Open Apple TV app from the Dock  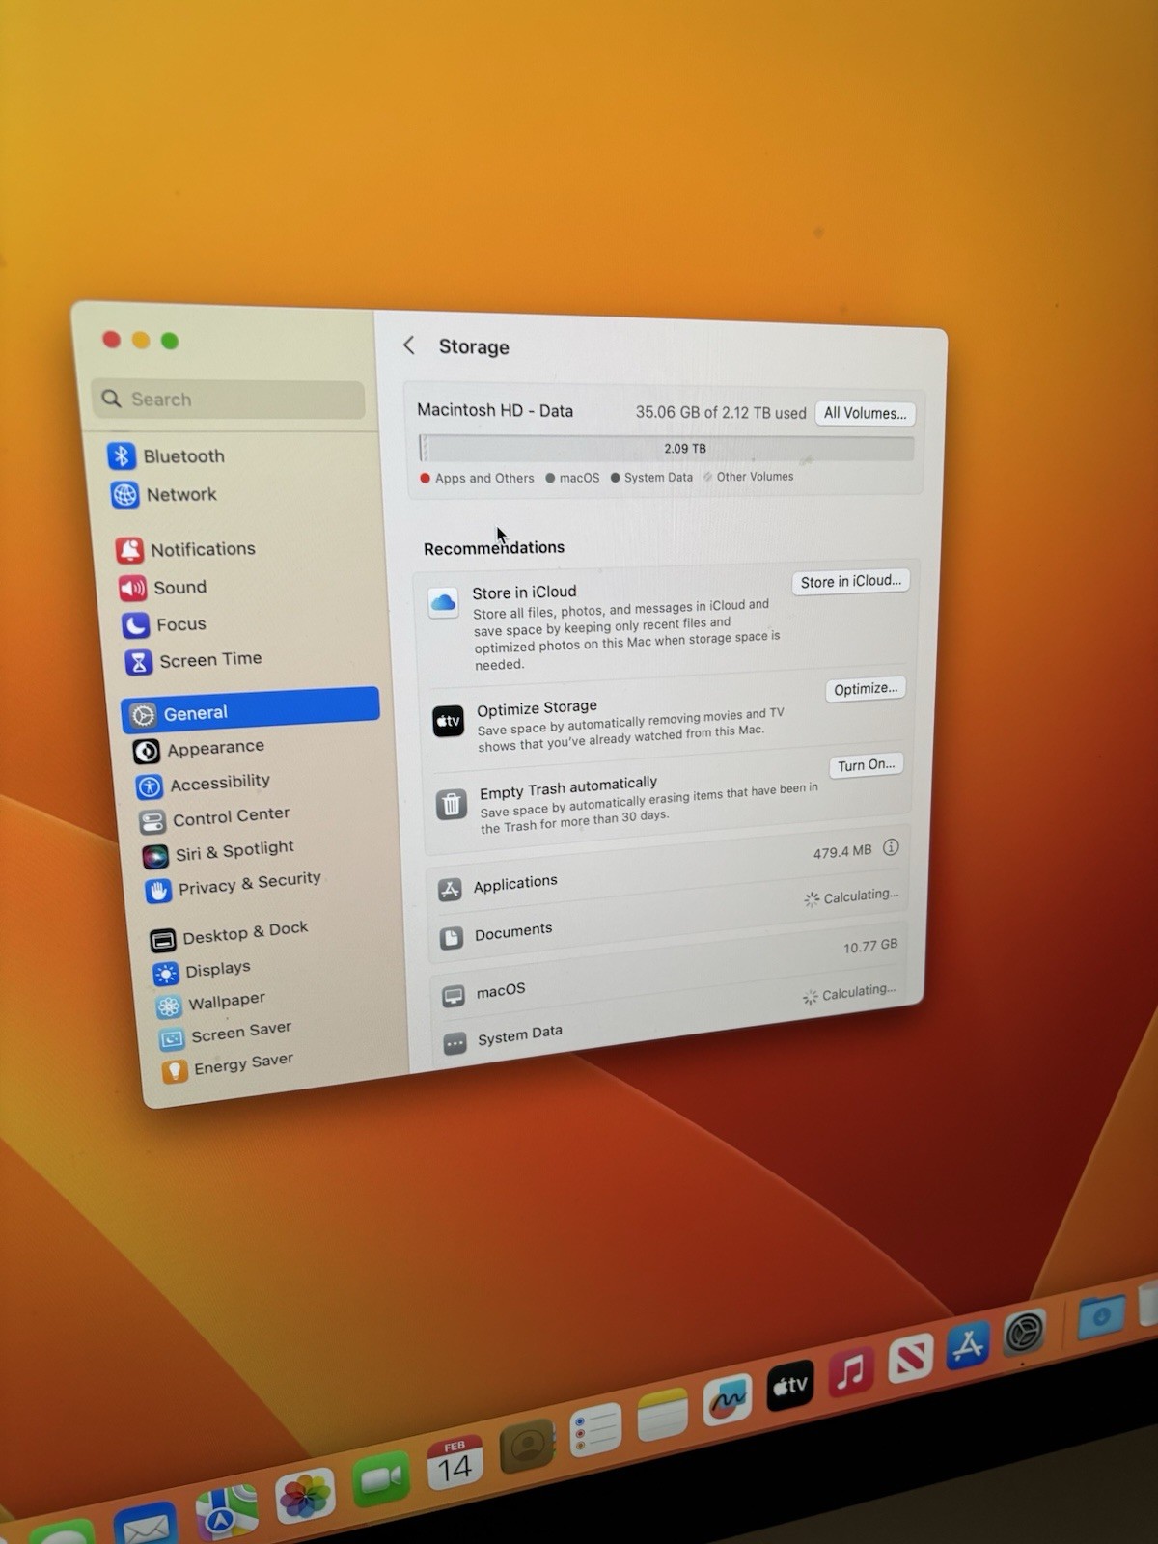pyautogui.click(x=789, y=1385)
